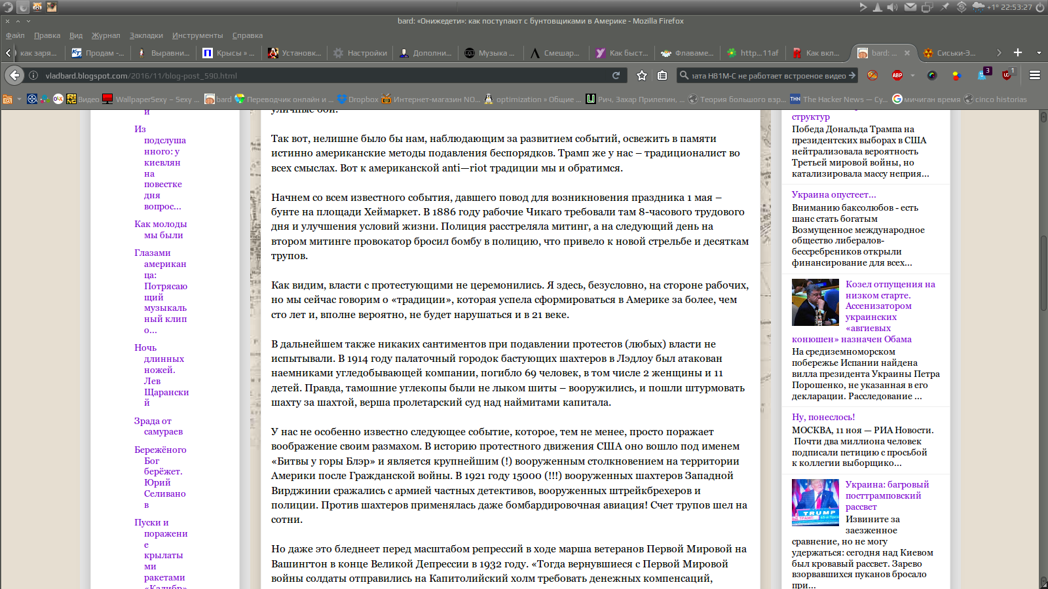The height and width of the screenshot is (589, 1048).
Task: Click the Poroshenko photo thumbnail
Action: coord(815,302)
